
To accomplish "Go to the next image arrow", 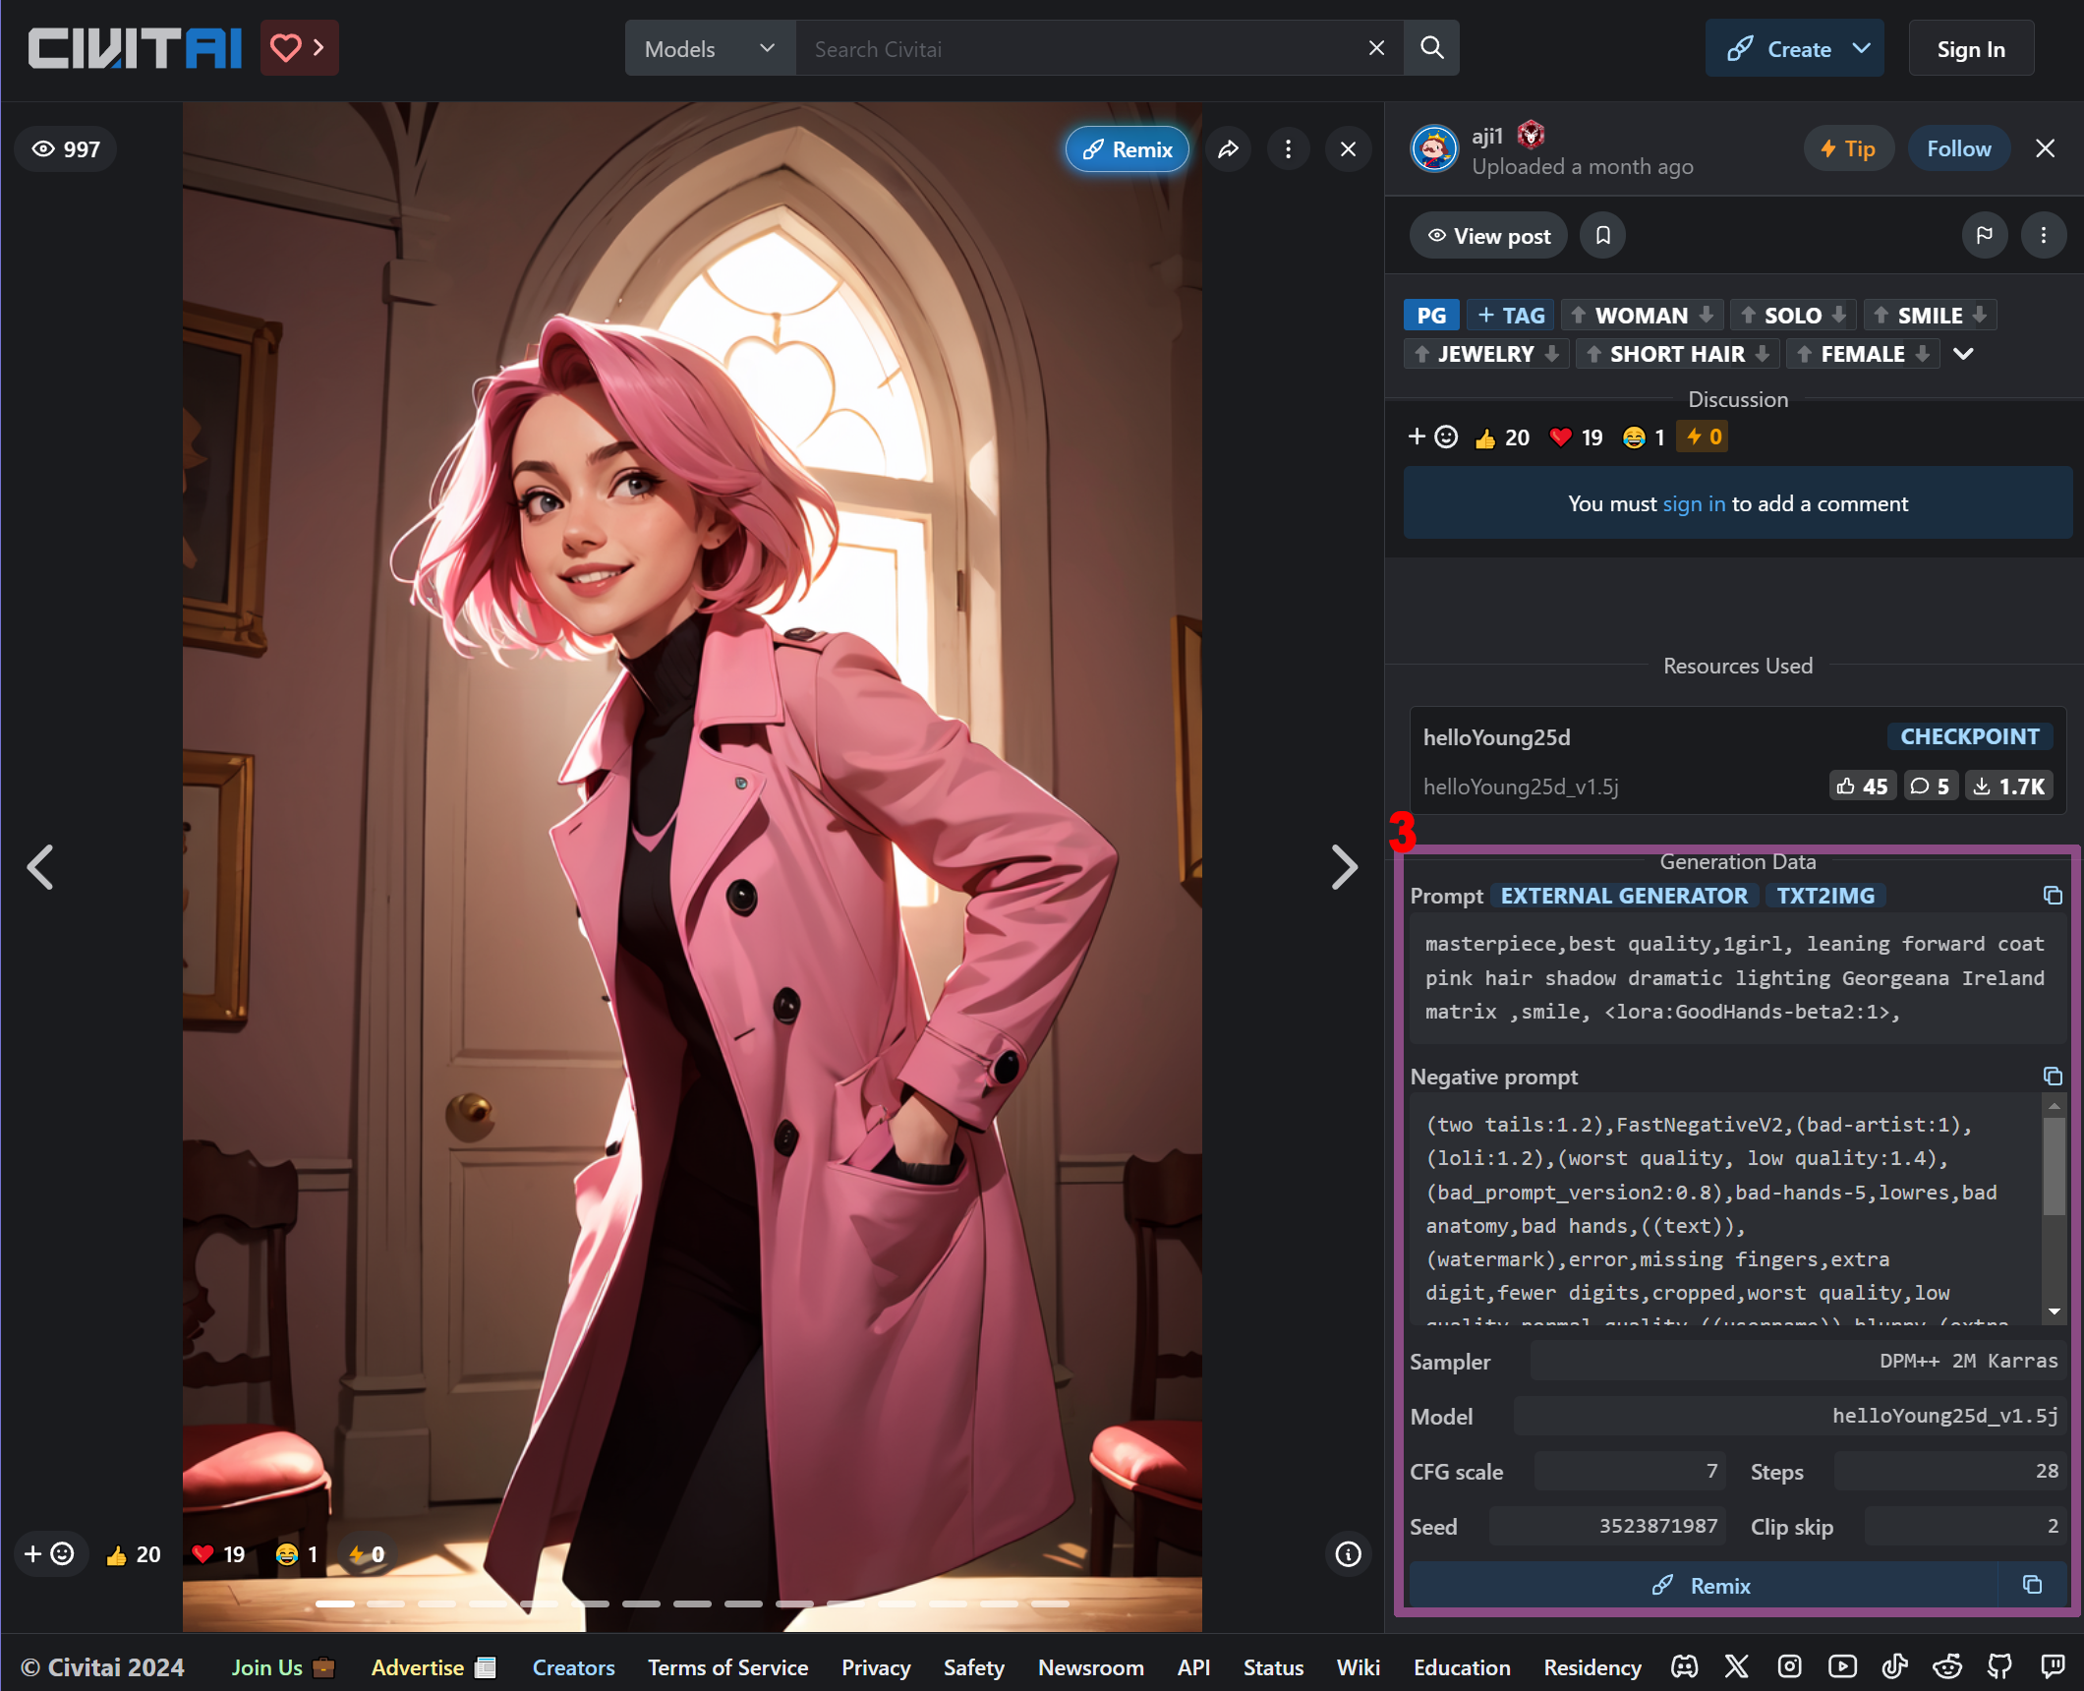I will 1344,867.
